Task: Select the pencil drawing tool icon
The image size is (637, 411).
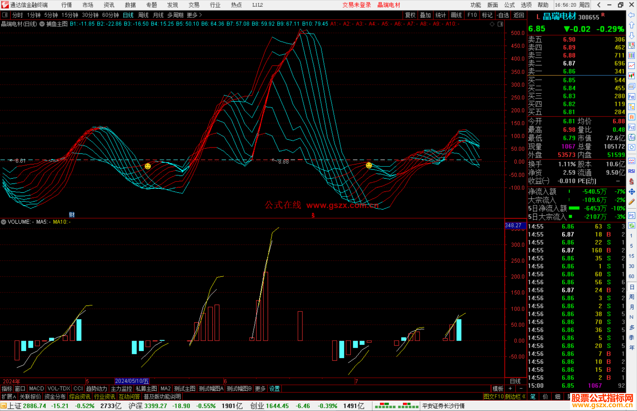Action: click(x=631, y=202)
